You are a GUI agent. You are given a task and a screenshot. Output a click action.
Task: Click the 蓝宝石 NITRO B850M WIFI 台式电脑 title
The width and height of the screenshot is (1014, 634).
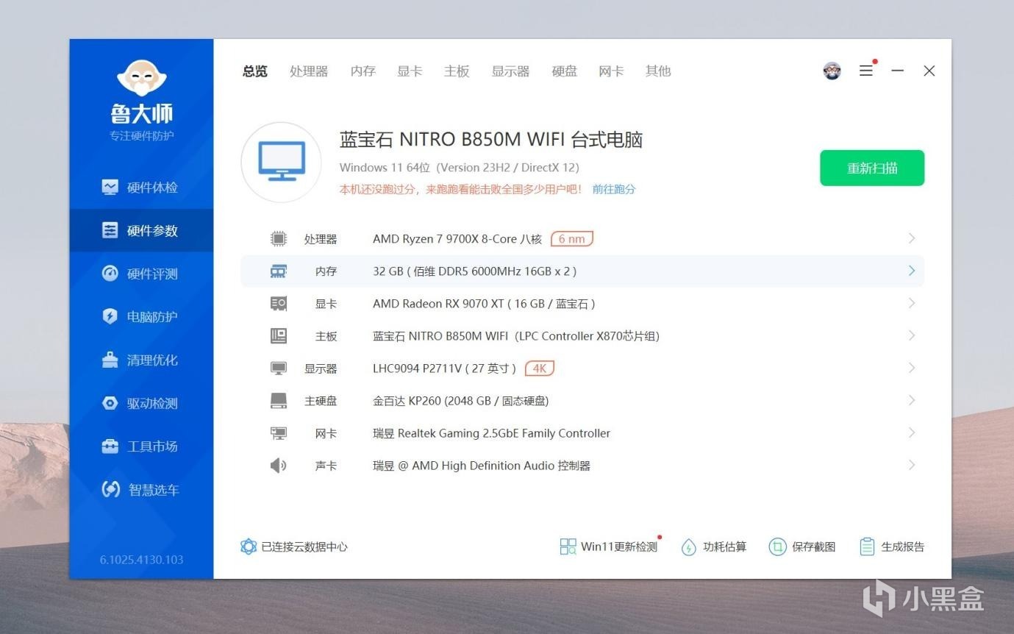pos(491,140)
